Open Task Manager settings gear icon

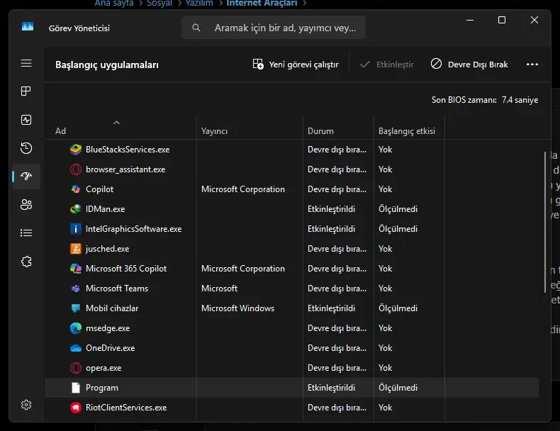(26, 405)
